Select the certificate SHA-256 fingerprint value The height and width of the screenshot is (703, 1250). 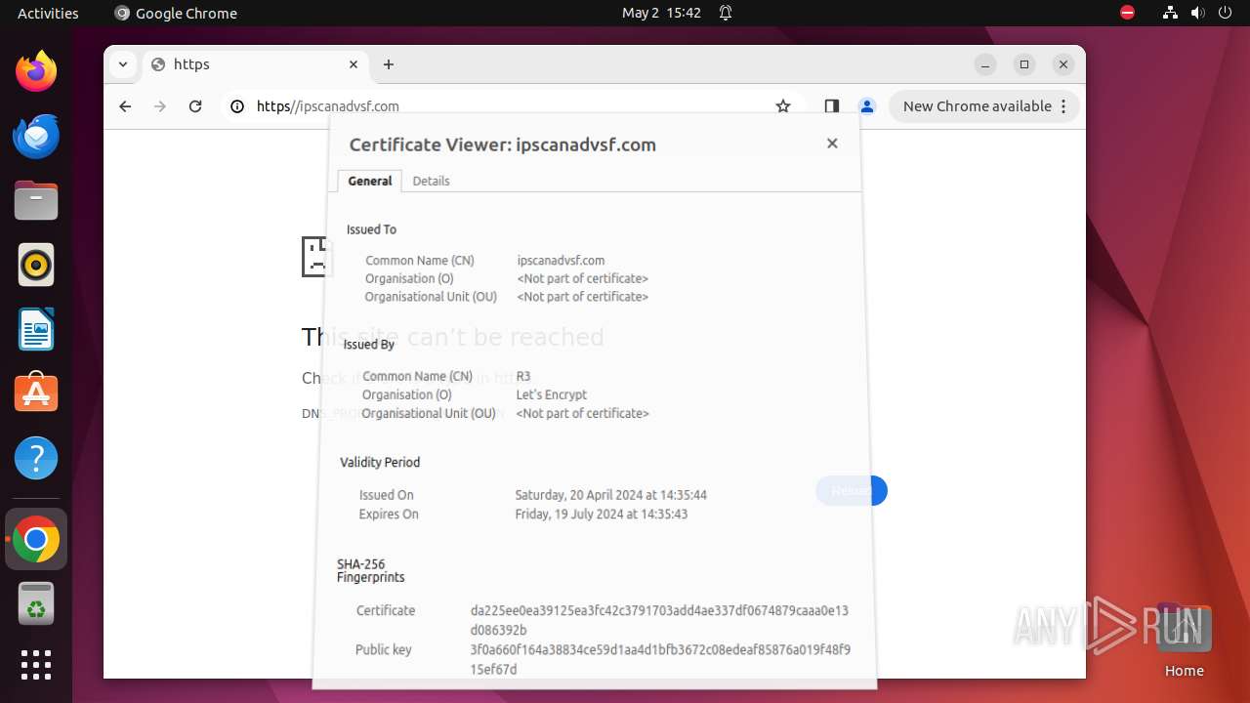click(659, 620)
